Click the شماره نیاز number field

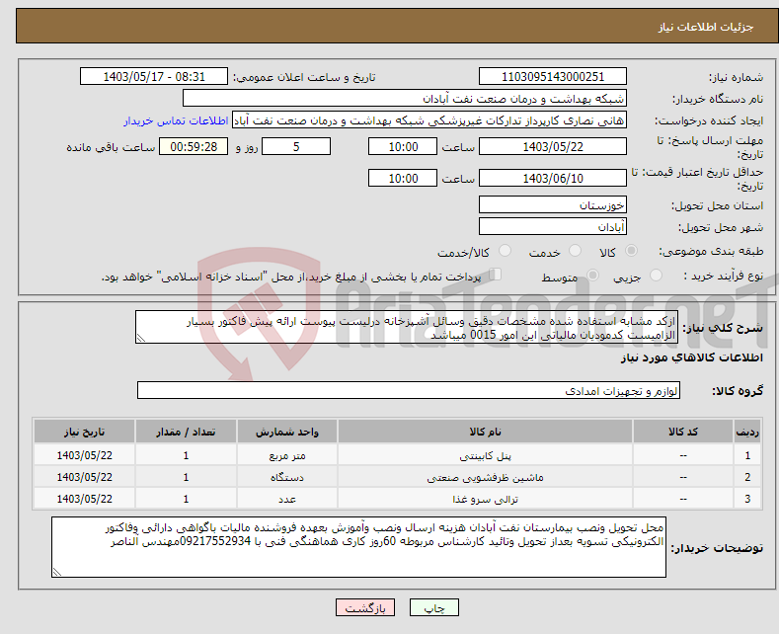[553, 76]
